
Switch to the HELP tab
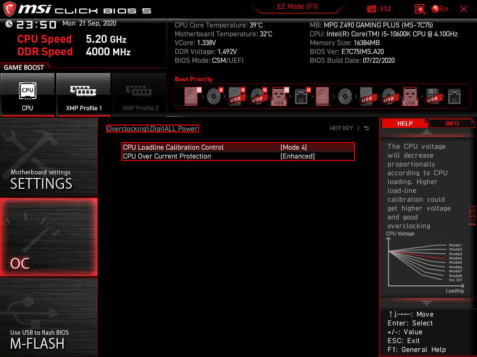pos(405,123)
